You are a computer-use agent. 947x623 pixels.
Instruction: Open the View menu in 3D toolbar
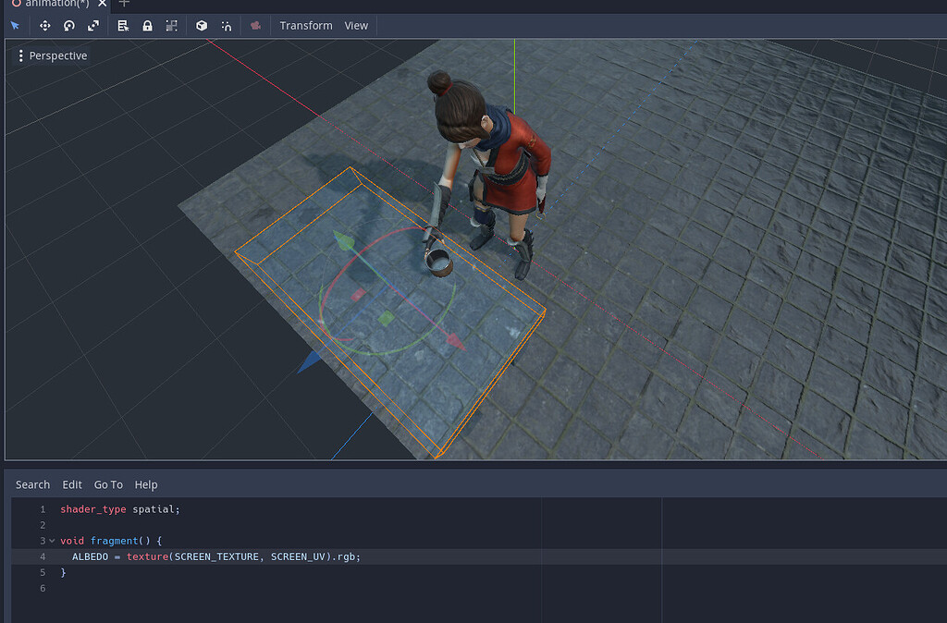(x=356, y=26)
